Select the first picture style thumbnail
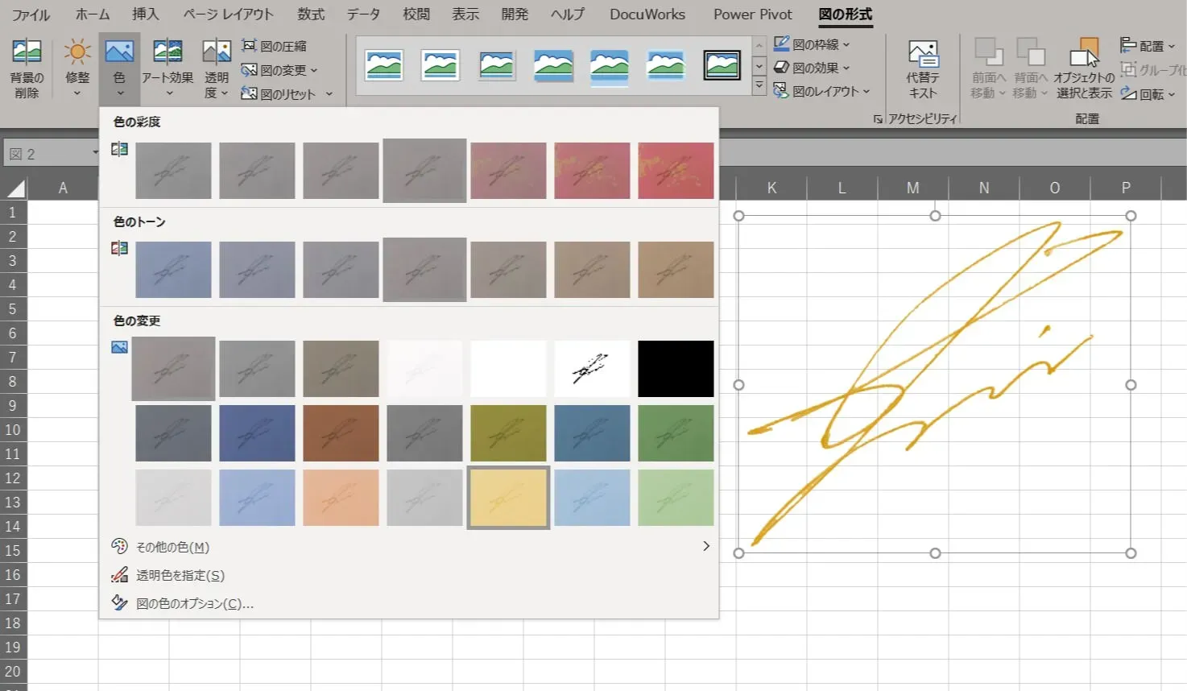This screenshot has width=1187, height=691. point(384,65)
